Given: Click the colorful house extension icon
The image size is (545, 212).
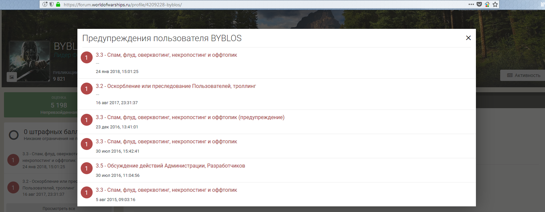Looking at the screenshot, I should click(x=487, y=4).
